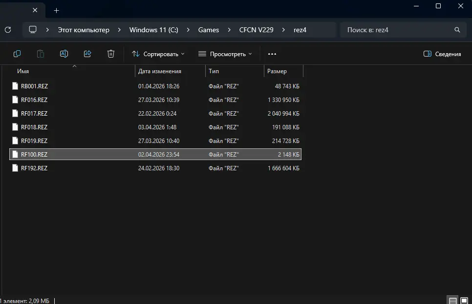The width and height of the screenshot is (472, 304).
Task: Select file name RF018.REZ
Action: (x=34, y=127)
